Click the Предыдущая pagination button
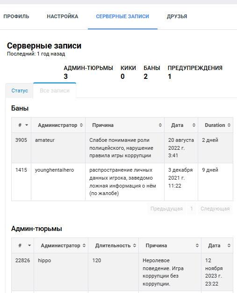 click(x=166, y=209)
